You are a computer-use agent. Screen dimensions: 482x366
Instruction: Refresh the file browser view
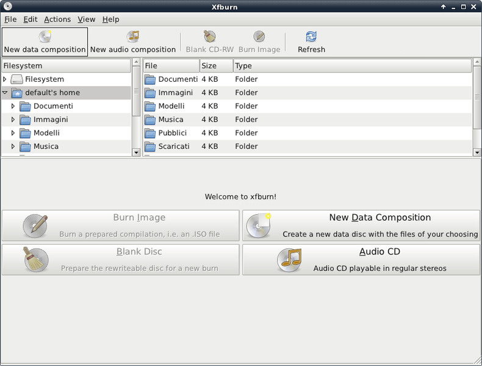tap(311, 42)
